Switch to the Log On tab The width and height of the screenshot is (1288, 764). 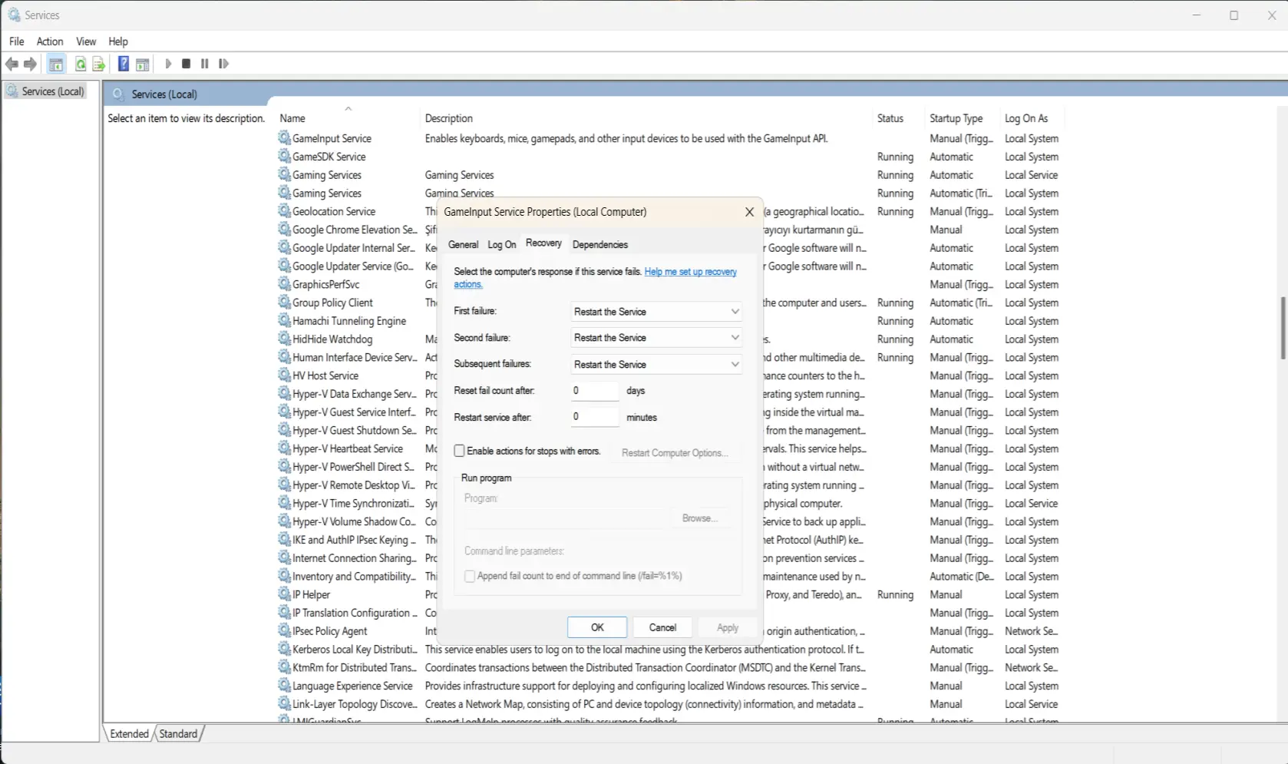(502, 244)
